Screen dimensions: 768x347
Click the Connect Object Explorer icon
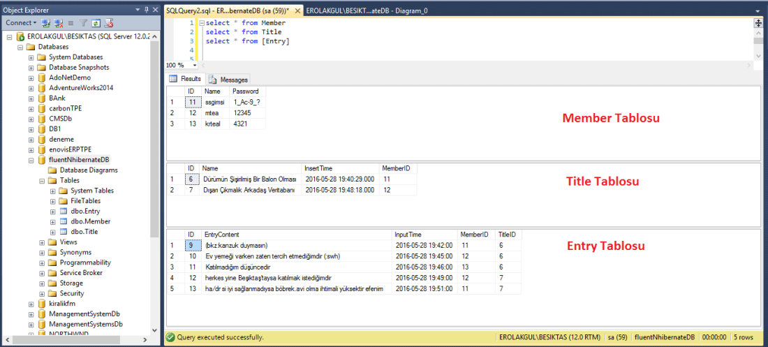coord(47,23)
